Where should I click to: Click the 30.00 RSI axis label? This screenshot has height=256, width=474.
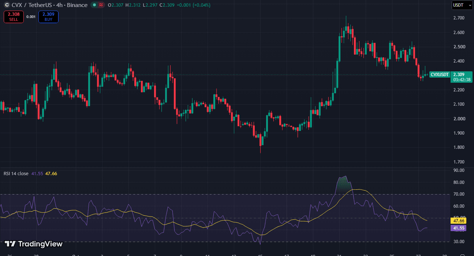pyautogui.click(x=459, y=242)
